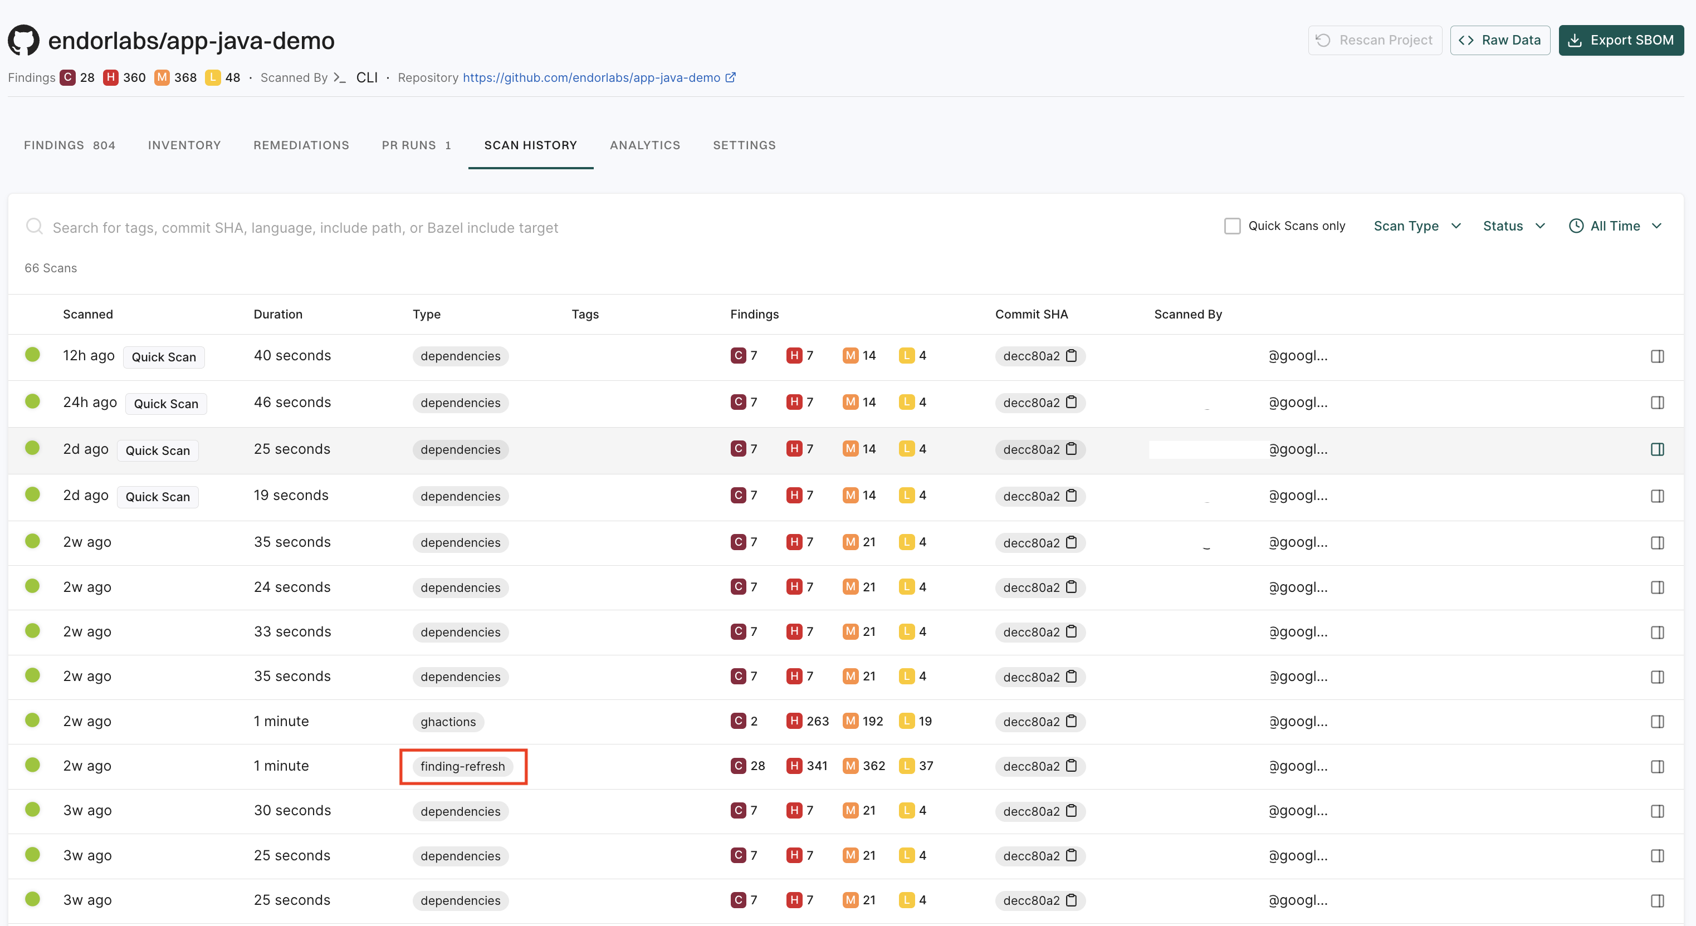Click the Scanned By column header
This screenshot has height=926, width=1696.
pos(1187,314)
